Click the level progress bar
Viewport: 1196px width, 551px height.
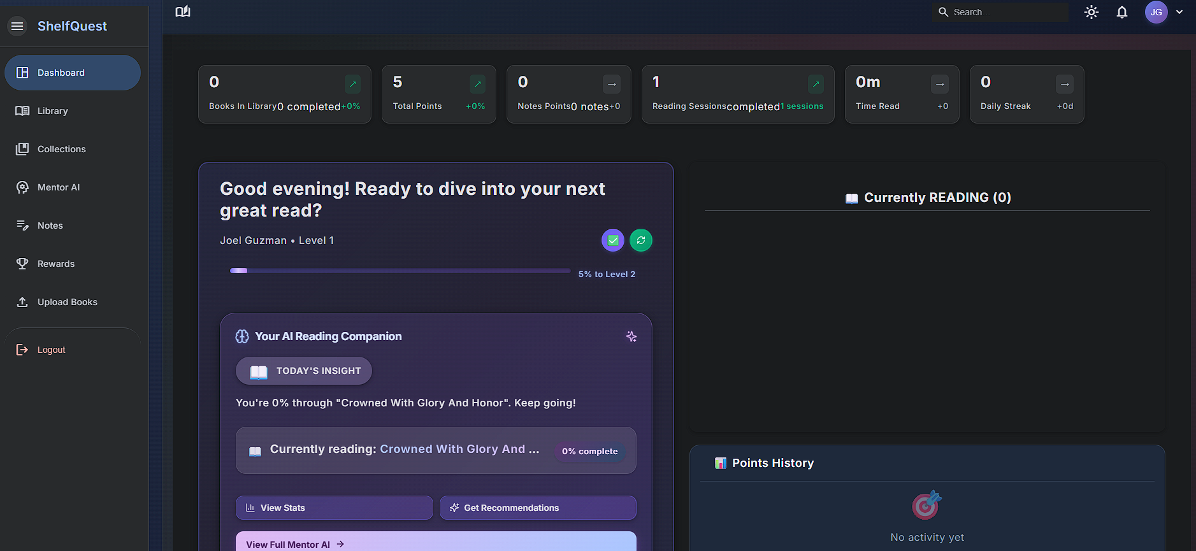tap(400, 271)
